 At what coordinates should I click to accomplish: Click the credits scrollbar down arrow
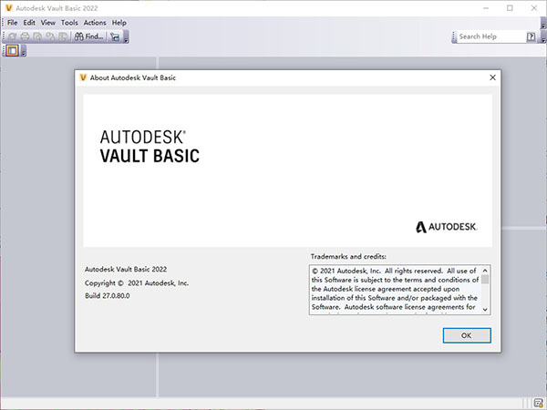coord(486,309)
